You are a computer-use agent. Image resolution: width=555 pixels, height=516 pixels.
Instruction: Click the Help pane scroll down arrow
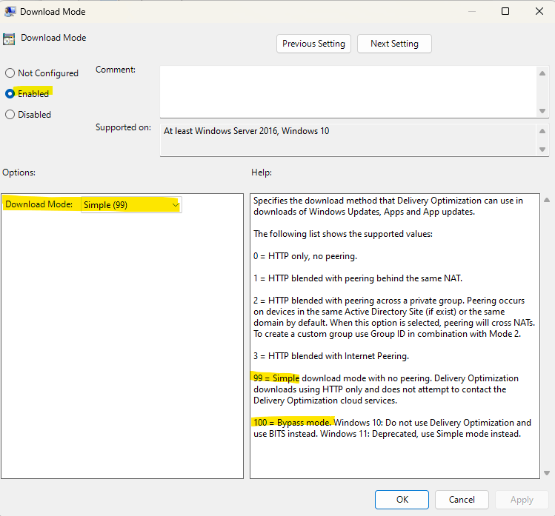click(x=547, y=473)
